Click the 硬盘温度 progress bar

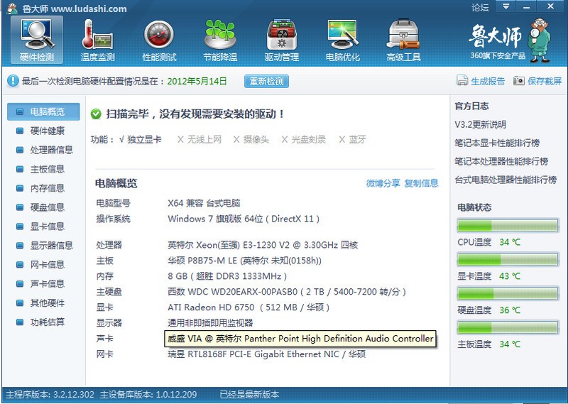point(508,293)
